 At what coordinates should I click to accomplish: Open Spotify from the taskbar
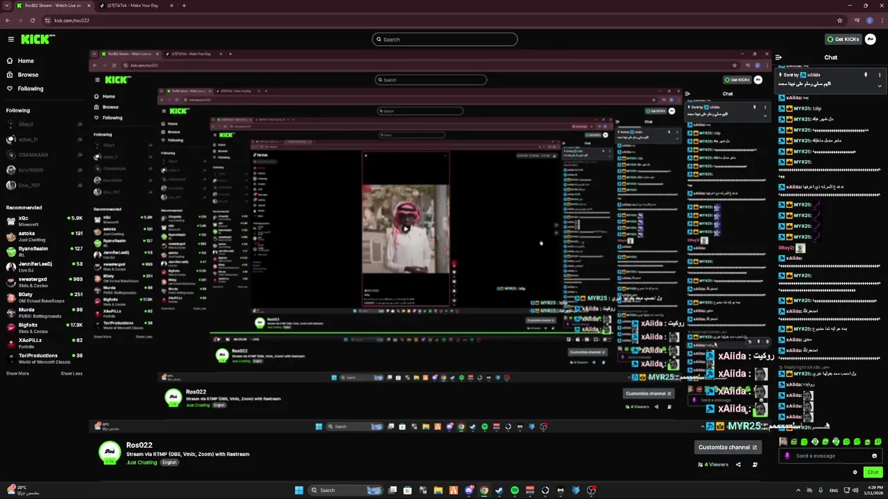point(514,490)
